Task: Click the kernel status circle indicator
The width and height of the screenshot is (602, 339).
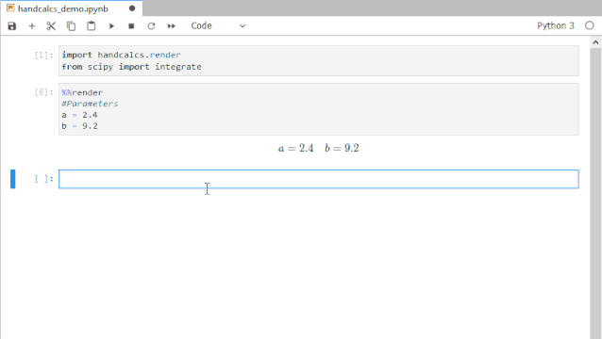Action: click(590, 25)
